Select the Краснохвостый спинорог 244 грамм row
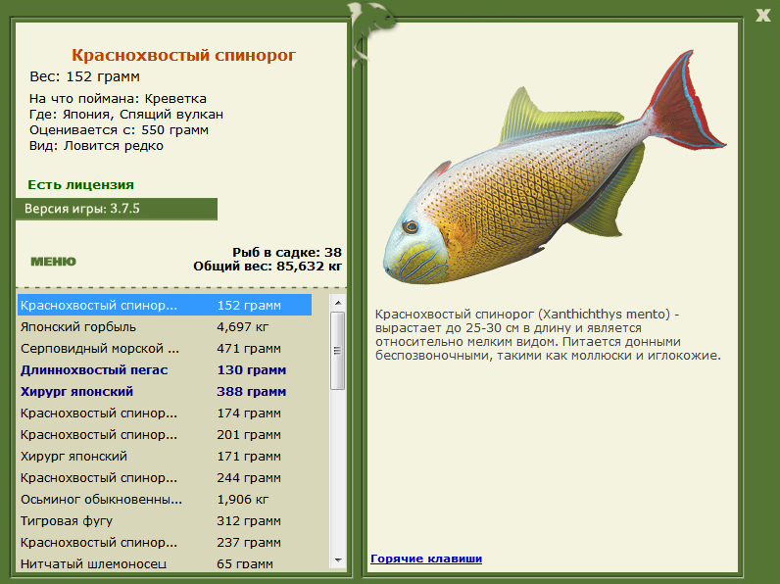Viewport: 780px width, 584px height. (x=165, y=477)
